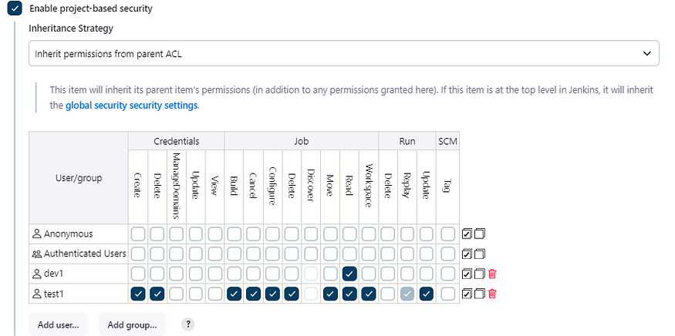Open the Inheritance Strategy dropdown

(x=343, y=53)
